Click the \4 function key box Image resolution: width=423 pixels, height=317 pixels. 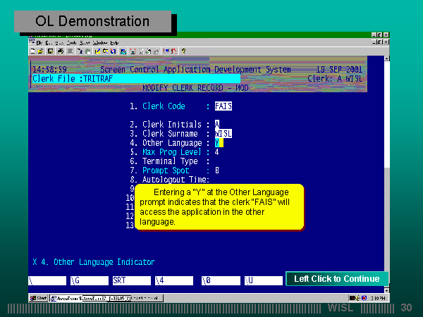(173, 280)
